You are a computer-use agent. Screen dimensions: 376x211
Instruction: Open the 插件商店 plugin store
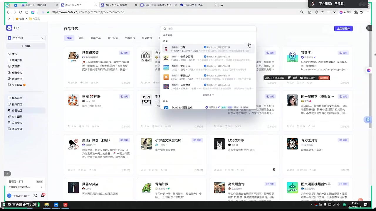coord(17,104)
